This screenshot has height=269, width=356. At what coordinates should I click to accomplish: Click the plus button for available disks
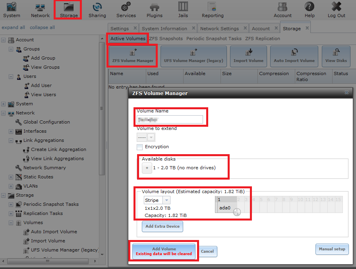(x=147, y=168)
